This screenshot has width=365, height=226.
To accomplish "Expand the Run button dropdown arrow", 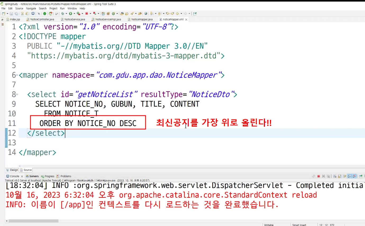I will coord(74,13).
